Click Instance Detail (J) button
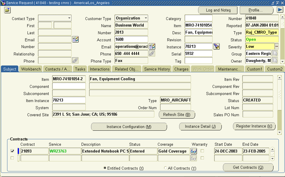 point(200,126)
